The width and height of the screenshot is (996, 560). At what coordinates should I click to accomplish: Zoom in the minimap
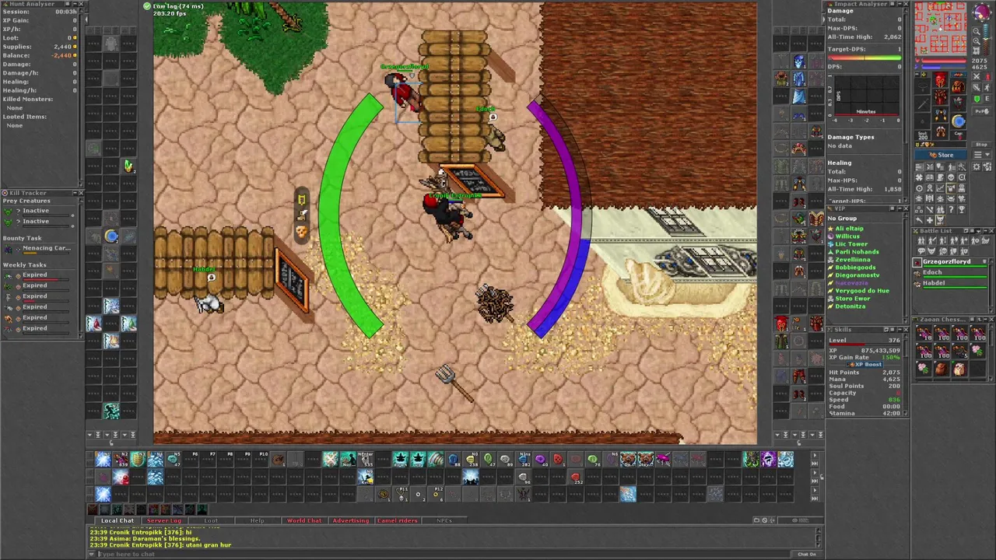977,41
